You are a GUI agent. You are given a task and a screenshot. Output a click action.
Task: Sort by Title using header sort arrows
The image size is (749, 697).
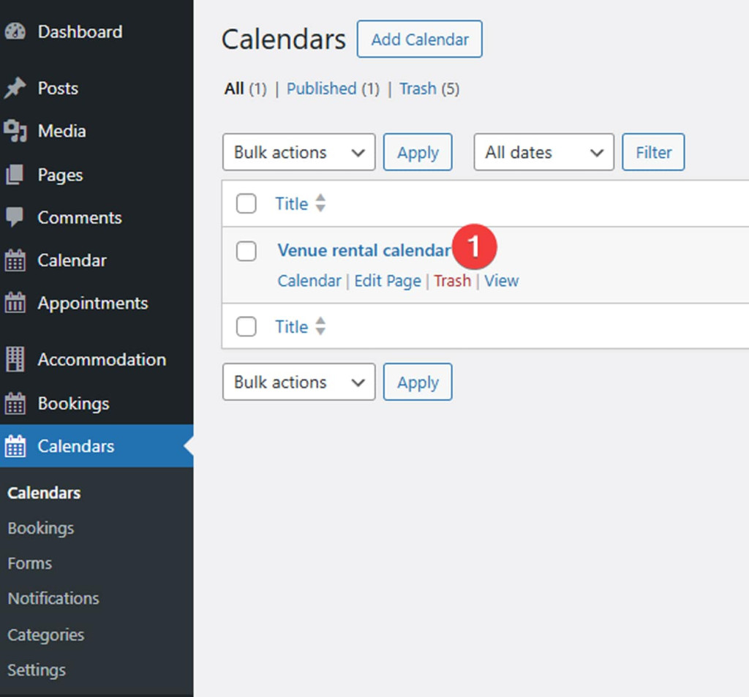pyautogui.click(x=320, y=204)
